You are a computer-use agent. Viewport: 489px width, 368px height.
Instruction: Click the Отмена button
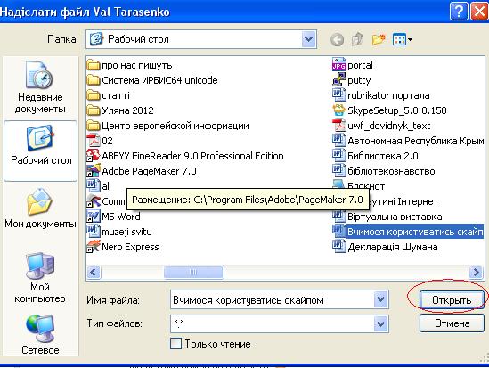tap(452, 323)
